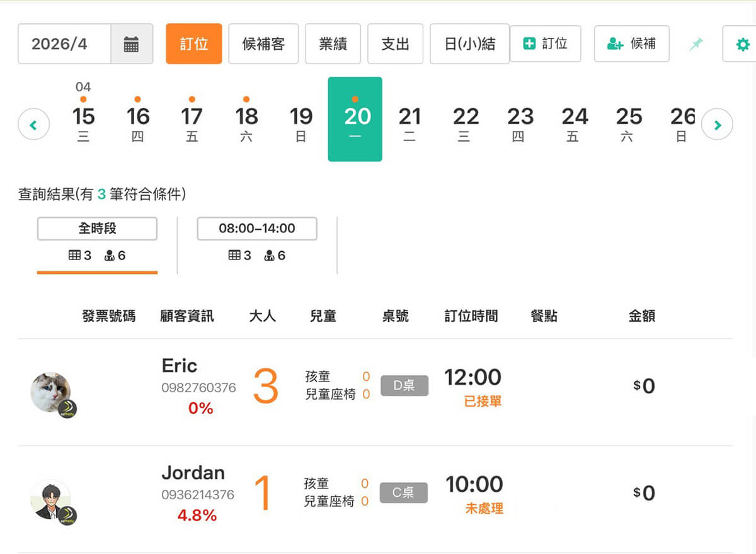The image size is (756, 554).
Task: Open the settings gear icon
Action: (x=743, y=44)
